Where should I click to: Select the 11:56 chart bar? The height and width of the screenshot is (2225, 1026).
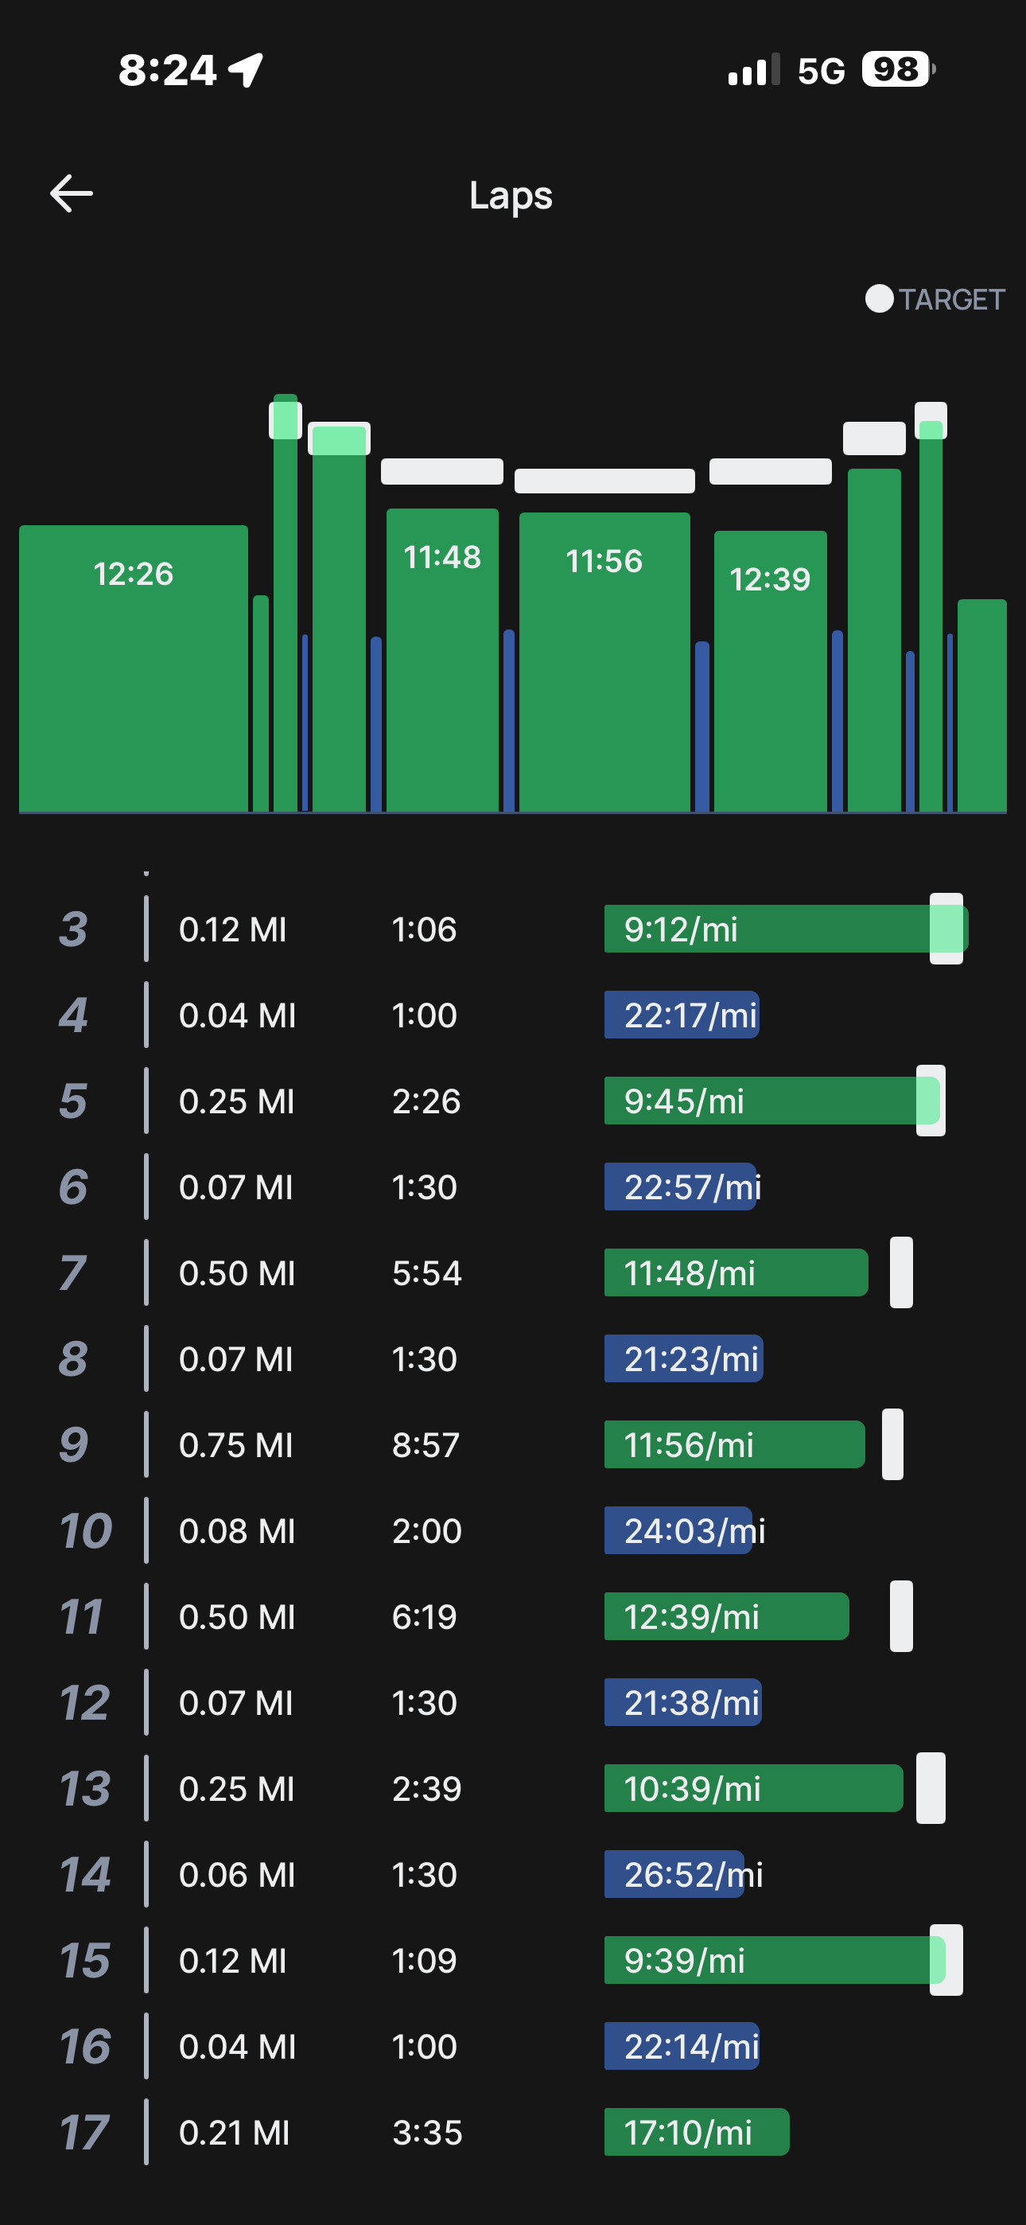(604, 660)
